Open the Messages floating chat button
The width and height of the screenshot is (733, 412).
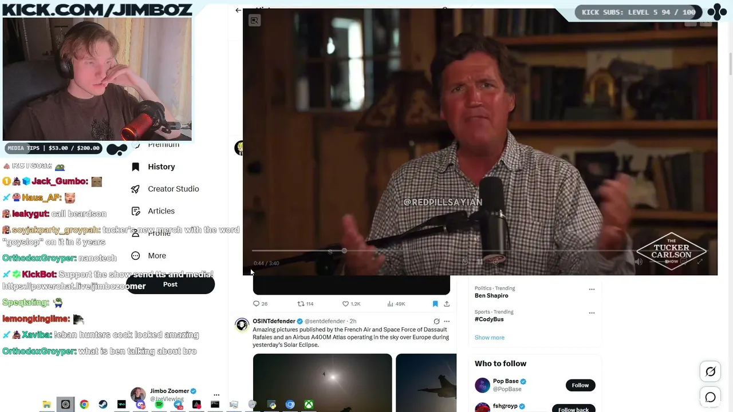point(711,397)
